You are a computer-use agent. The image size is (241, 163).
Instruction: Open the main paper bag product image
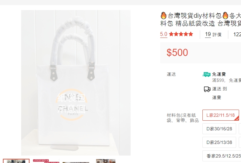[76, 83]
